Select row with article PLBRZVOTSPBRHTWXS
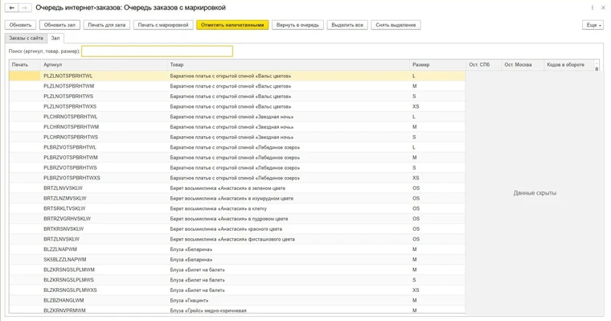611x321 pixels. (237, 178)
